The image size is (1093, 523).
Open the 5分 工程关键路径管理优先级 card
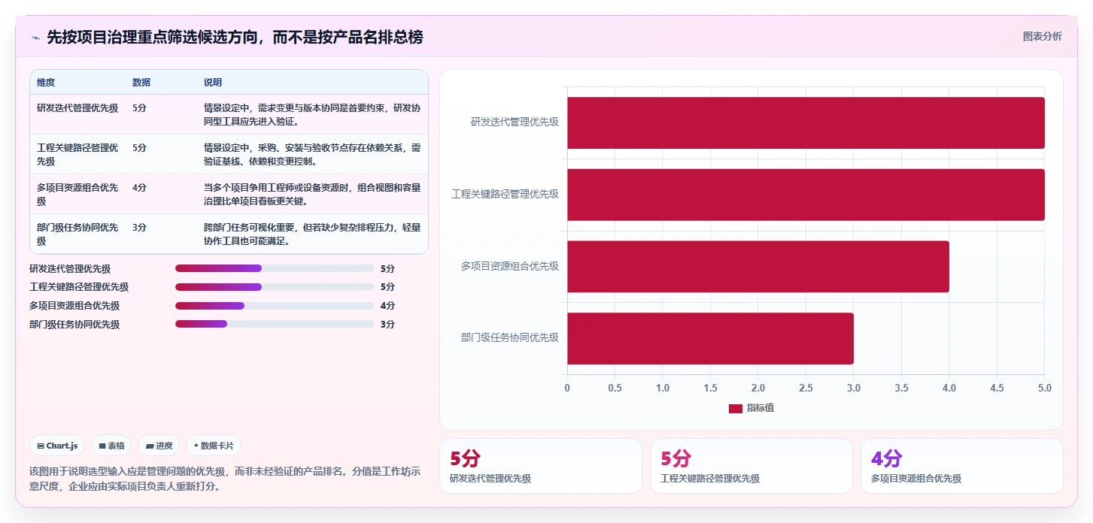click(x=751, y=466)
